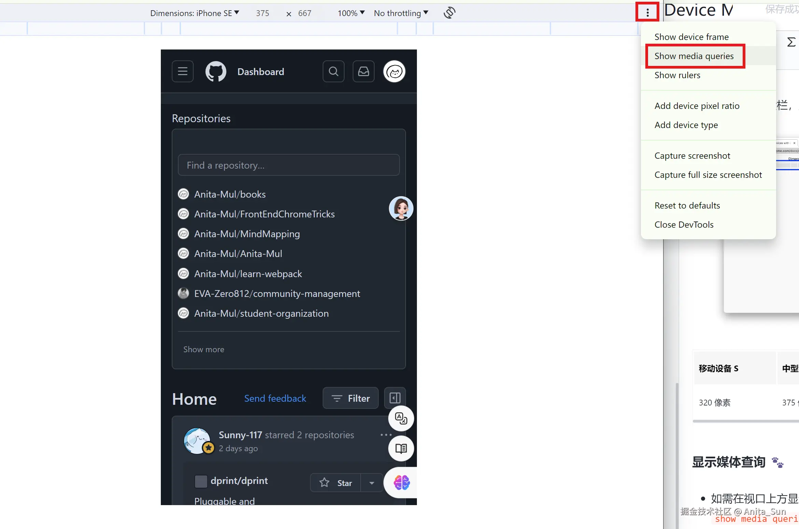Toggle Show device frame option

(x=691, y=37)
